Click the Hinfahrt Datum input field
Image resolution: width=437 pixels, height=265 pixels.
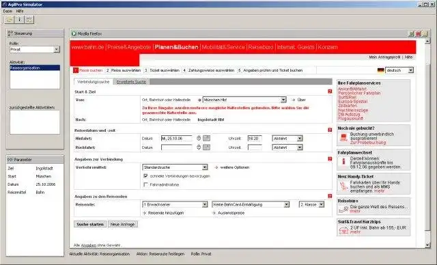pos(177,138)
